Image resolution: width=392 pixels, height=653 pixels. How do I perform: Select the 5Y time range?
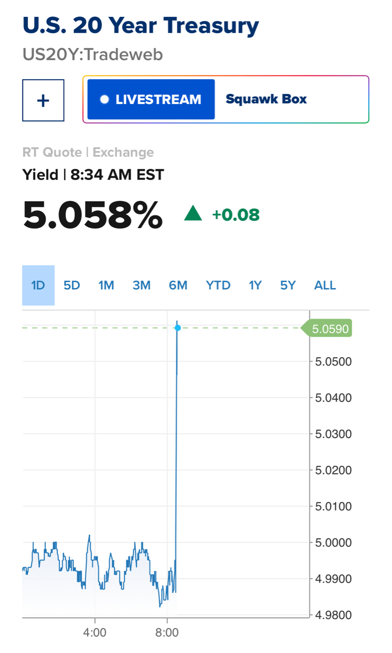point(288,285)
